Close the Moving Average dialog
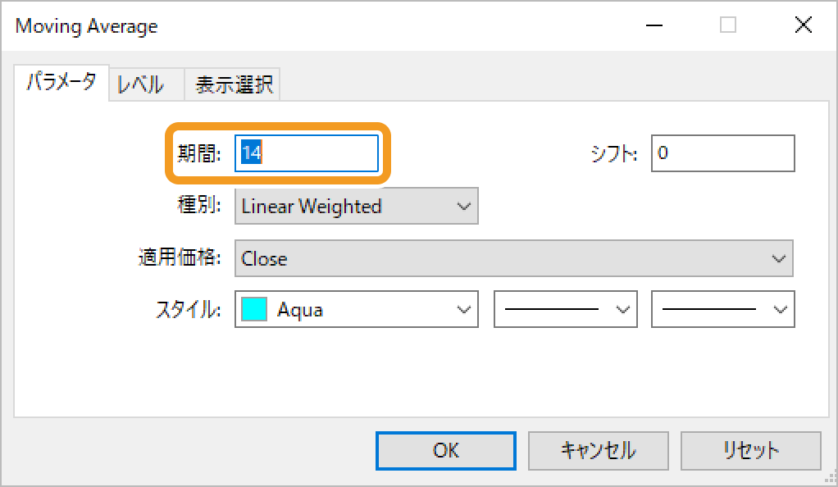Image resolution: width=838 pixels, height=487 pixels. 803,25
